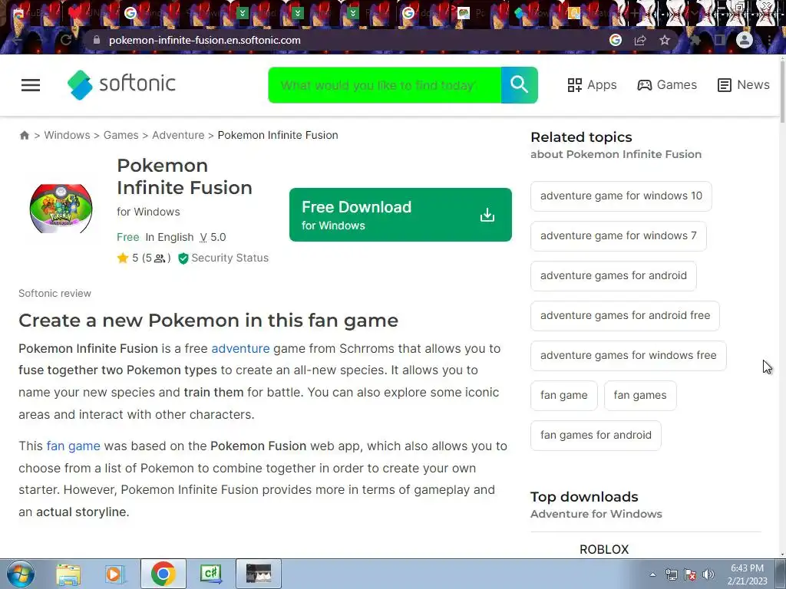Follow the 'adventure' link in the review
This screenshot has height=589, width=786.
click(x=240, y=348)
